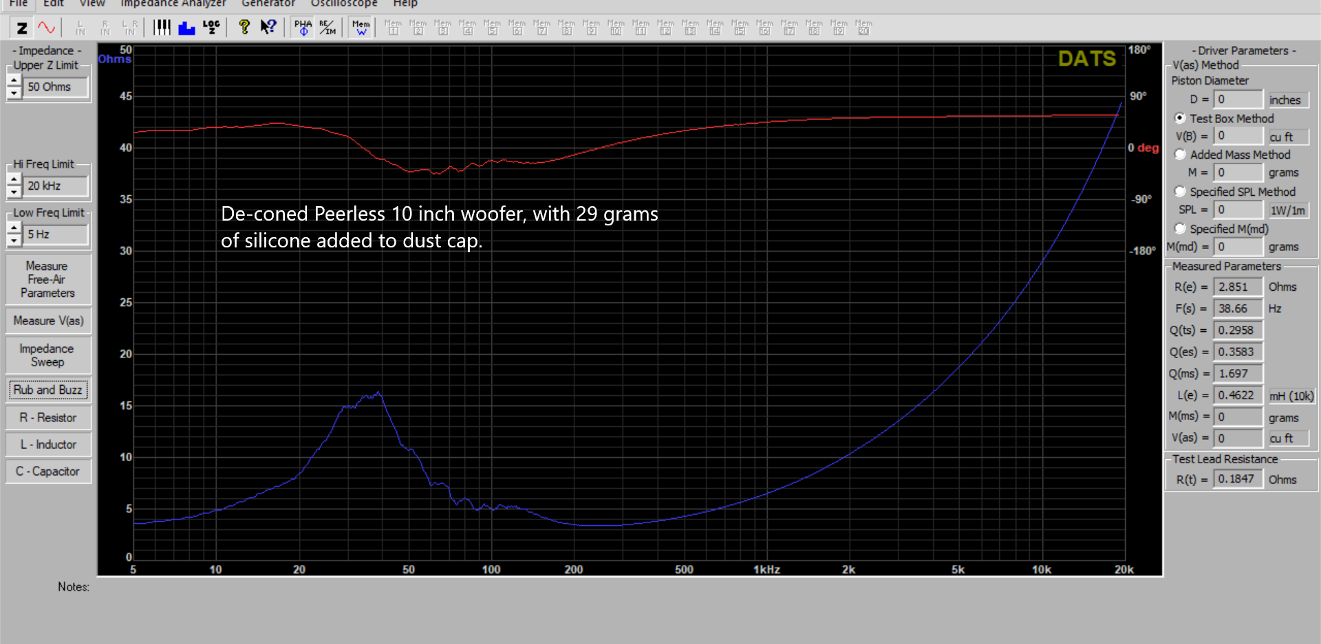Toggle the 1W/1m unit button for SPL
The image size is (1321, 644).
(1288, 210)
